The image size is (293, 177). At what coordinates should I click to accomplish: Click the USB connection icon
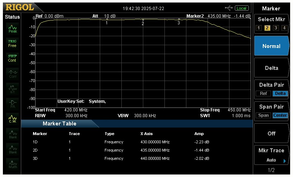click(229, 8)
